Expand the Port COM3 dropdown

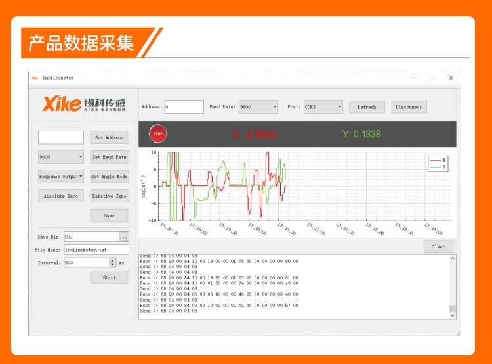[323, 106]
